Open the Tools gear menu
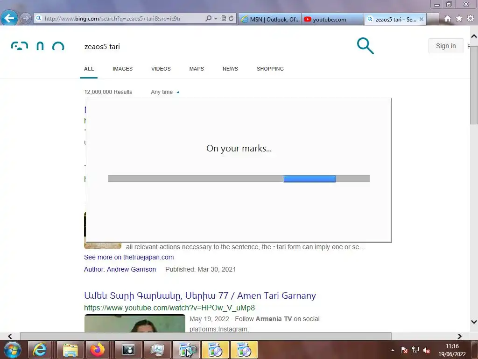The image size is (478, 359). click(x=471, y=19)
